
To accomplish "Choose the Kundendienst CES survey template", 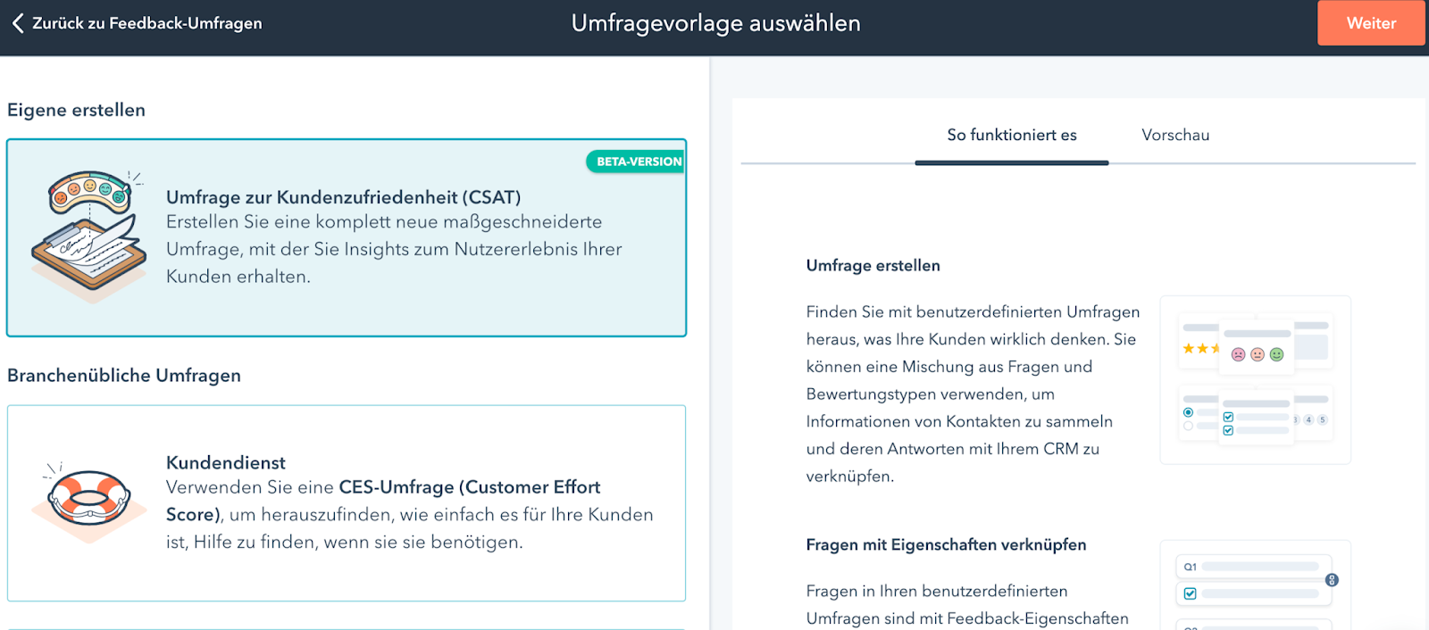I will tap(347, 502).
